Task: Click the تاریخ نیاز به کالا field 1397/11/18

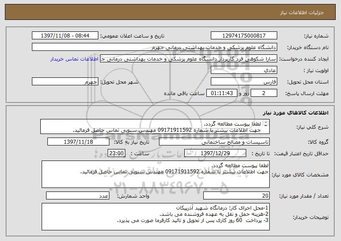Action: click(x=78, y=142)
